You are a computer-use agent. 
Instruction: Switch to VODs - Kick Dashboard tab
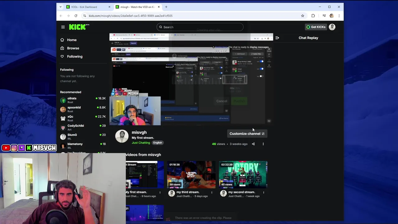tap(88, 7)
